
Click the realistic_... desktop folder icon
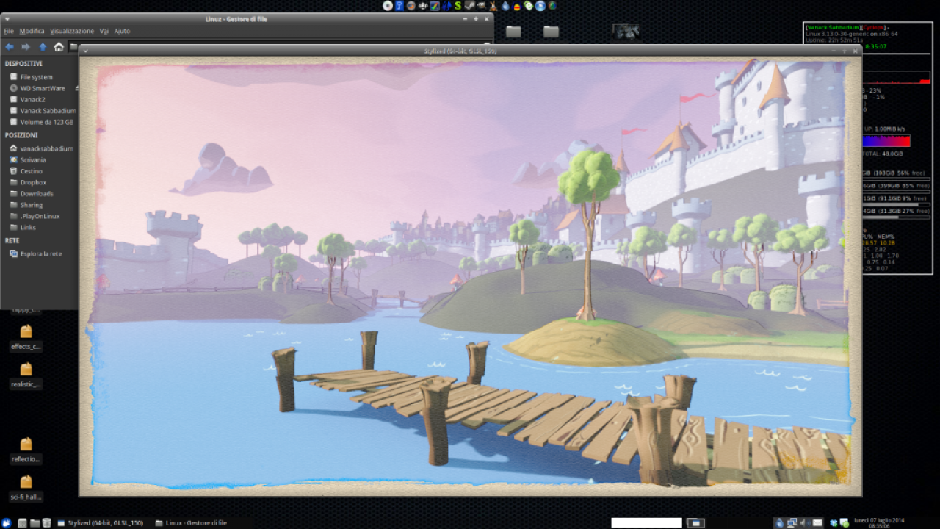click(26, 369)
